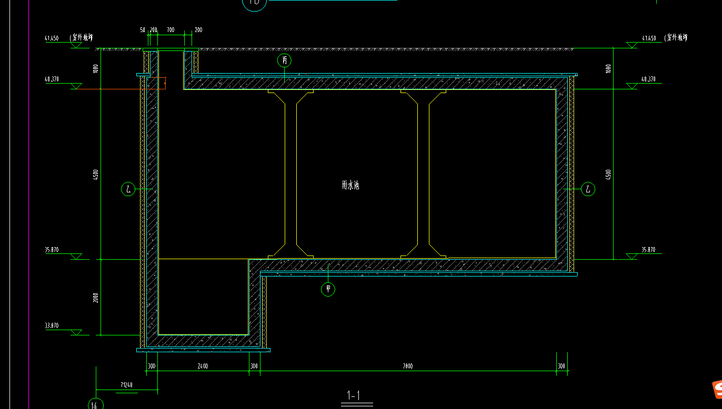This screenshot has height=409, width=722.
Task: Select the 71240 dimension text
Action: [126, 385]
